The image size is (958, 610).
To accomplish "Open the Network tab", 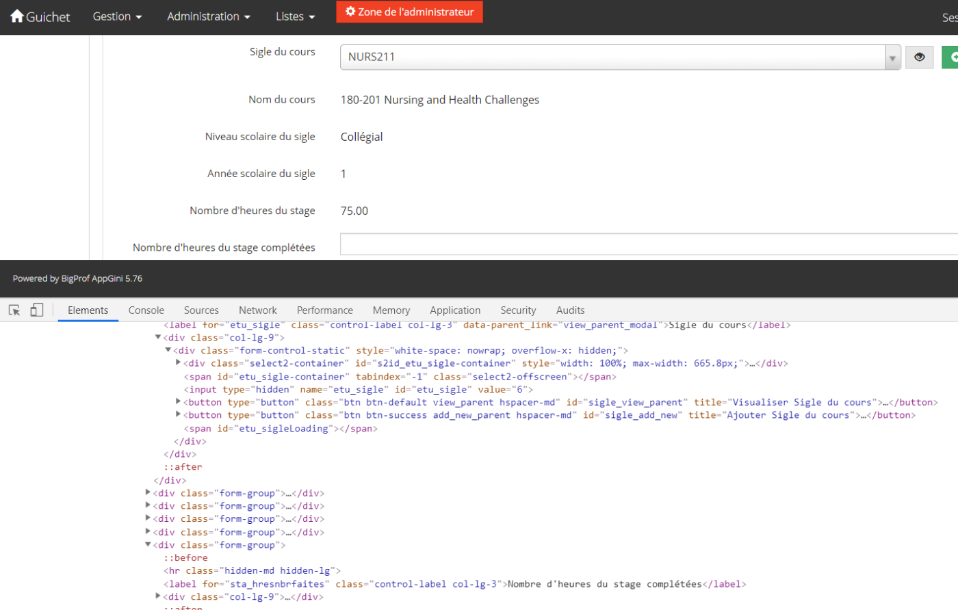I will (x=258, y=310).
